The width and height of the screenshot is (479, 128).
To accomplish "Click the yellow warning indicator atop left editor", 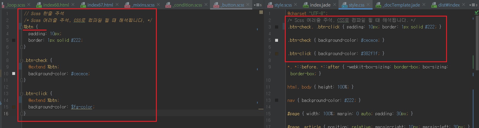I will [x=261, y=12].
